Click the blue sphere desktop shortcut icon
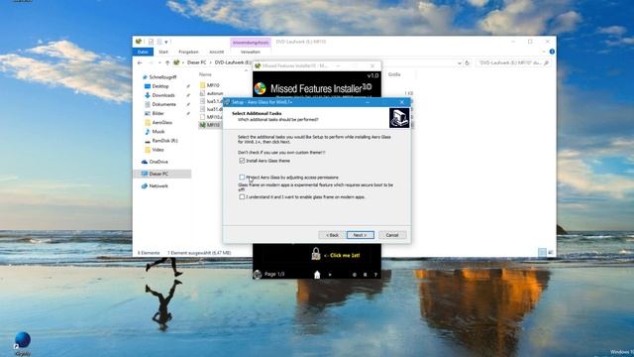This screenshot has width=634, height=357. click(x=22, y=340)
